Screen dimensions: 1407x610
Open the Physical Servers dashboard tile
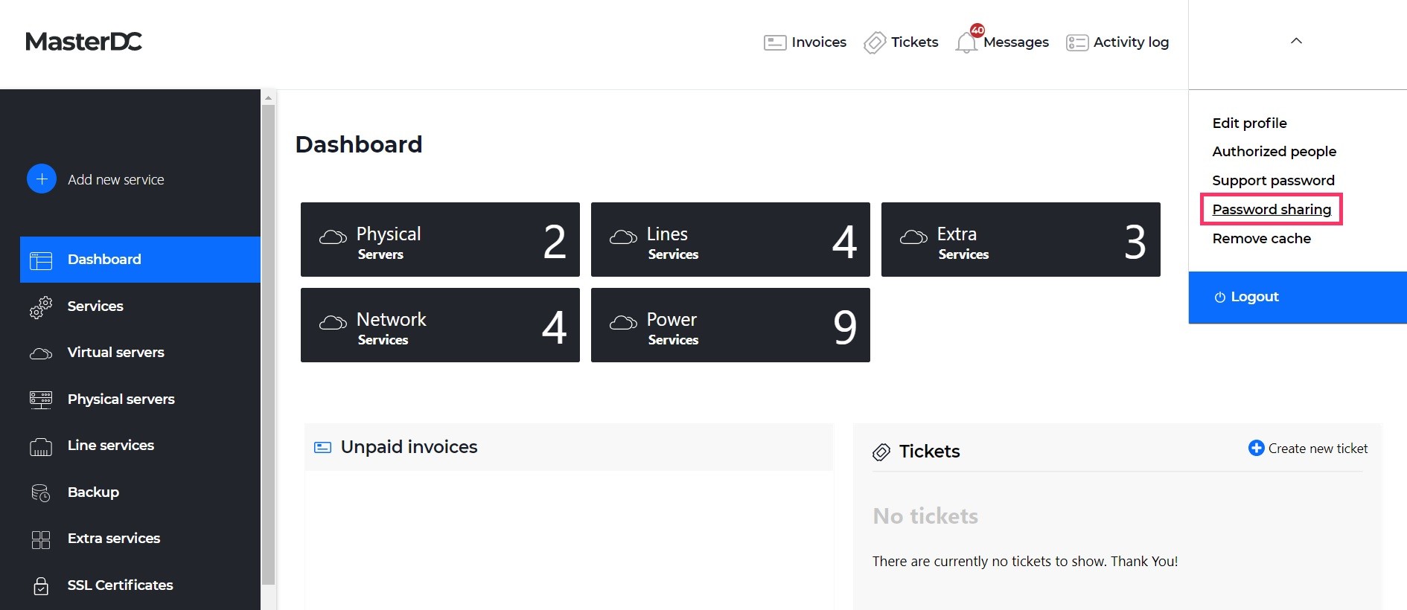440,240
